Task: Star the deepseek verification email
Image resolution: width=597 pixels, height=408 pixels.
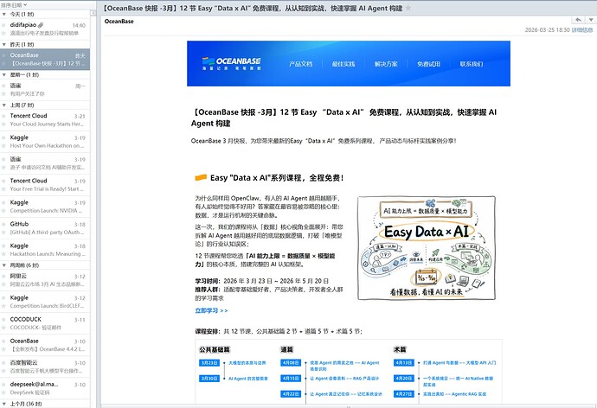Action: click(3, 392)
